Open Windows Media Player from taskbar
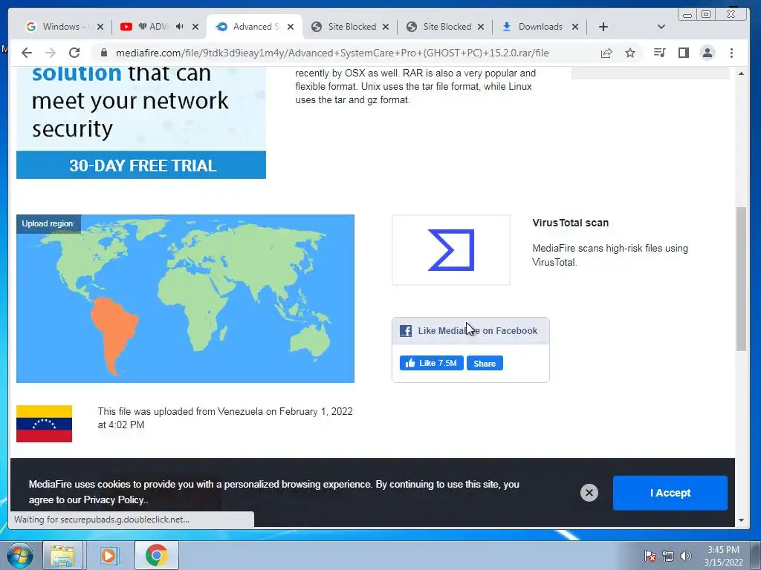 (x=109, y=555)
